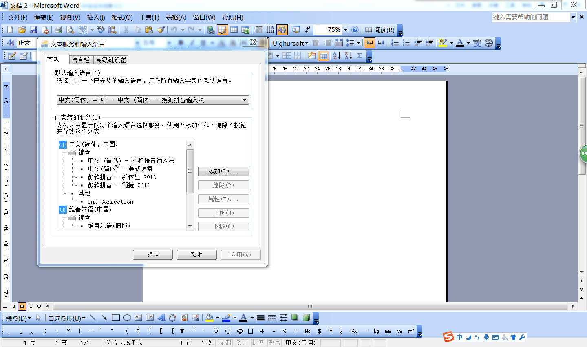Click the Shadow Style icon
This screenshot has height=347, width=587.
click(x=295, y=318)
